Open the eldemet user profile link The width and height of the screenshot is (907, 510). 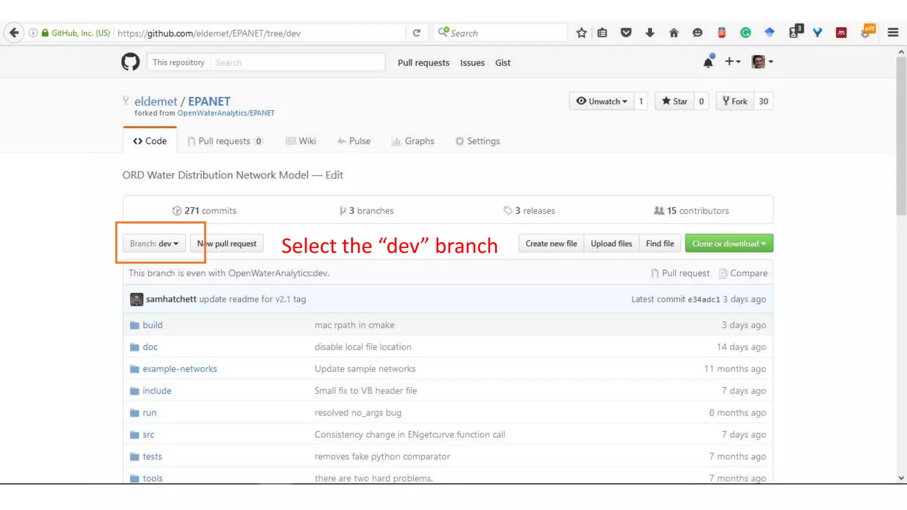click(x=156, y=101)
